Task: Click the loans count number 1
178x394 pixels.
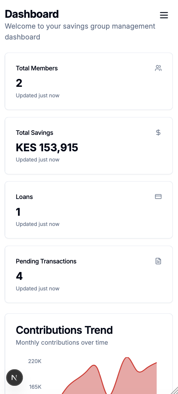Action: point(18,212)
